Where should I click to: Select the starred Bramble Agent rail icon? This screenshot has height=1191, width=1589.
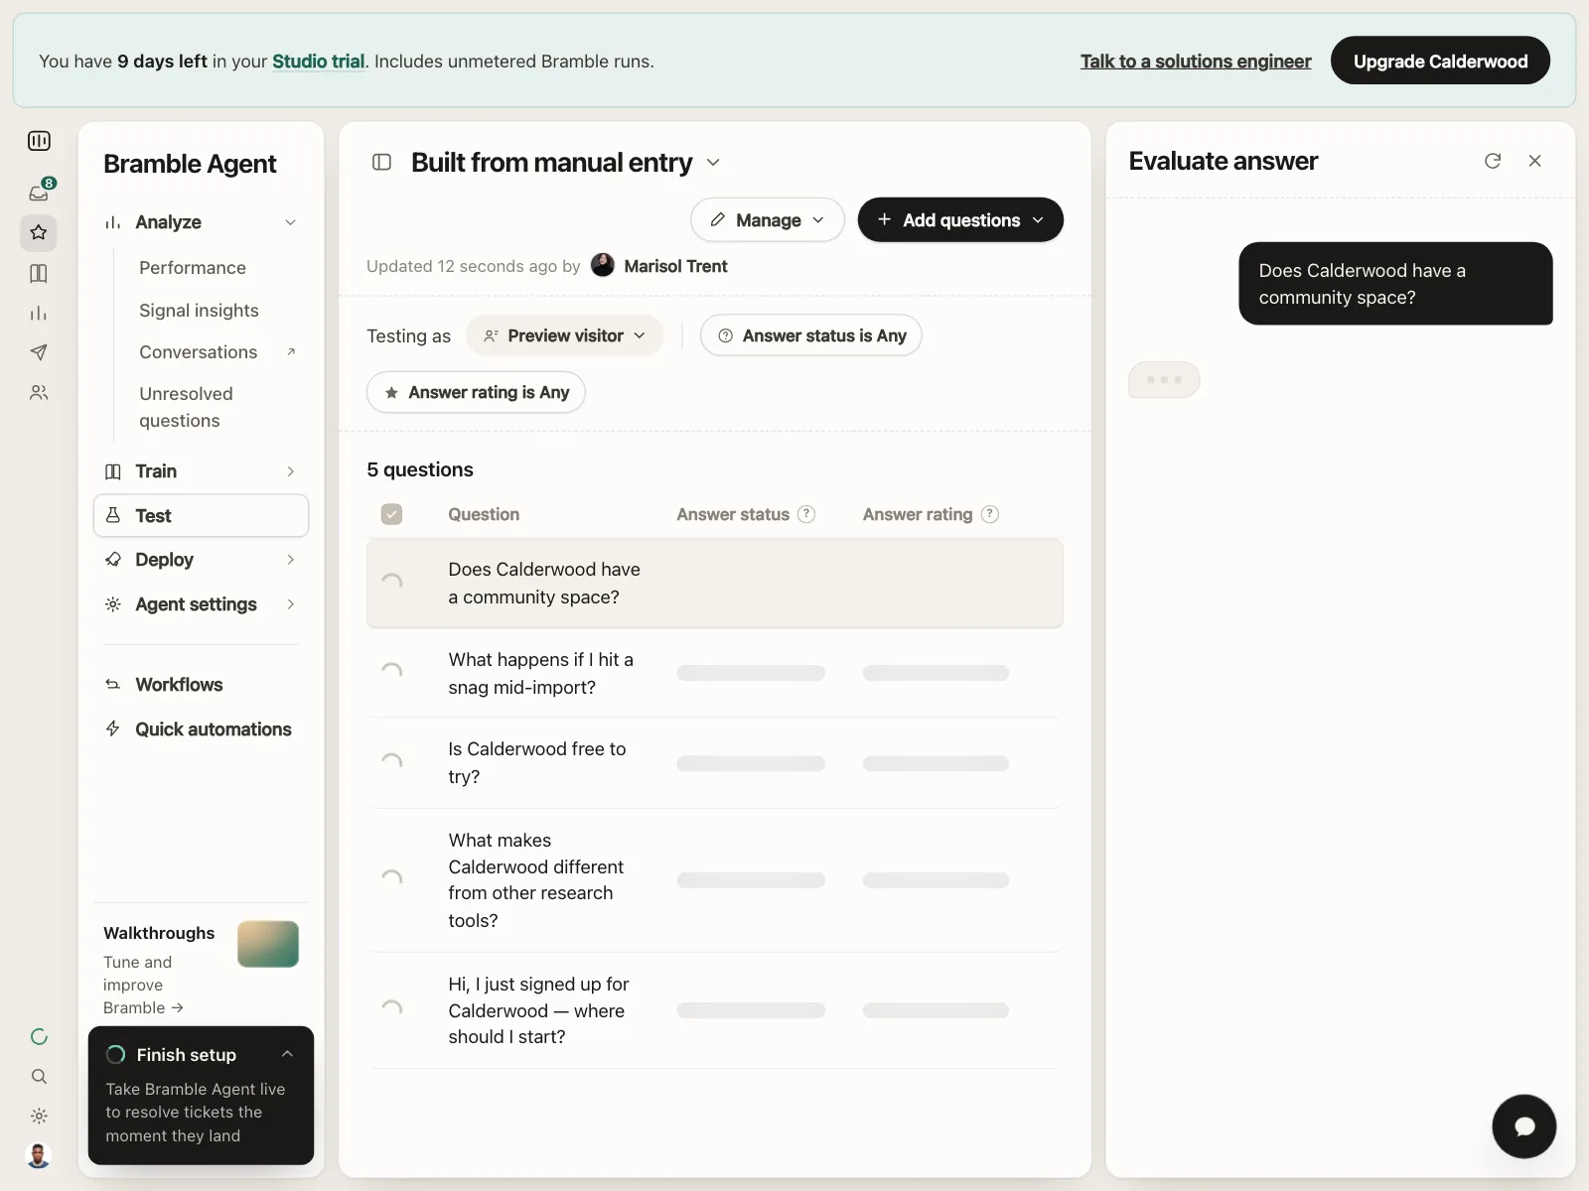(39, 232)
